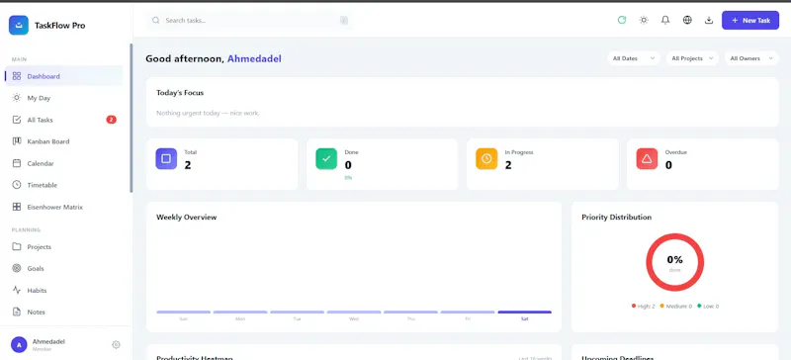Screen dimensions: 791x360
Task: Click the Ahmedadel Member profile name
Action: point(48,345)
